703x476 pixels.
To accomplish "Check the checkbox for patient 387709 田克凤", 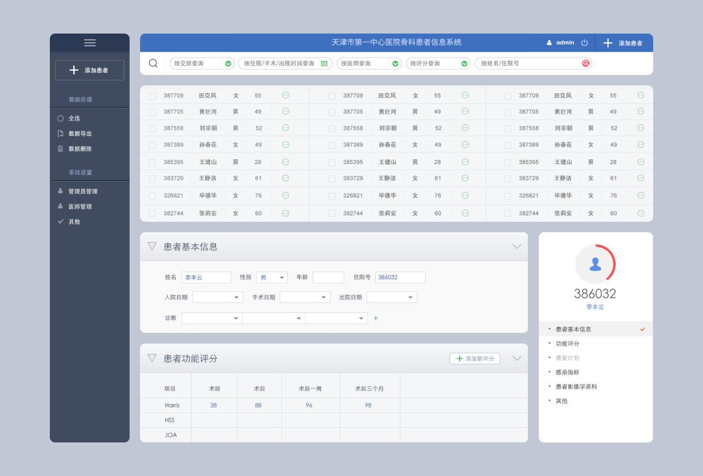I will point(152,95).
